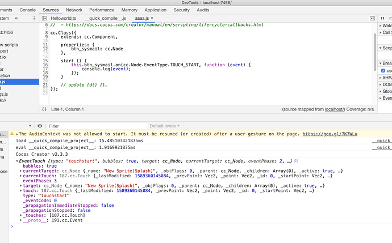Expand the AudioContext warning message
The height and width of the screenshot is (243, 392).
(x=17, y=134)
